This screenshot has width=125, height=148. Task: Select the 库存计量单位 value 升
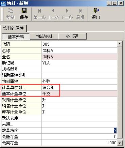[79, 112]
